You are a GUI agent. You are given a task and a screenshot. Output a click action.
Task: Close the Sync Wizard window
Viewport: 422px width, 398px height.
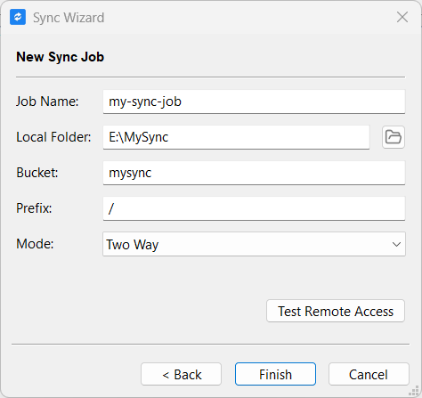pyautogui.click(x=402, y=17)
